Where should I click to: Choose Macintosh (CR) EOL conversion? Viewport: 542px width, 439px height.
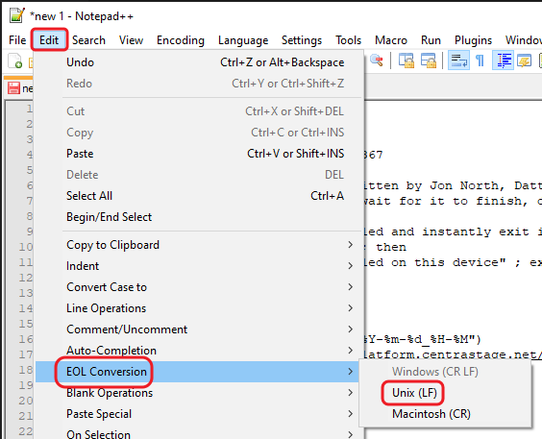tap(431, 414)
